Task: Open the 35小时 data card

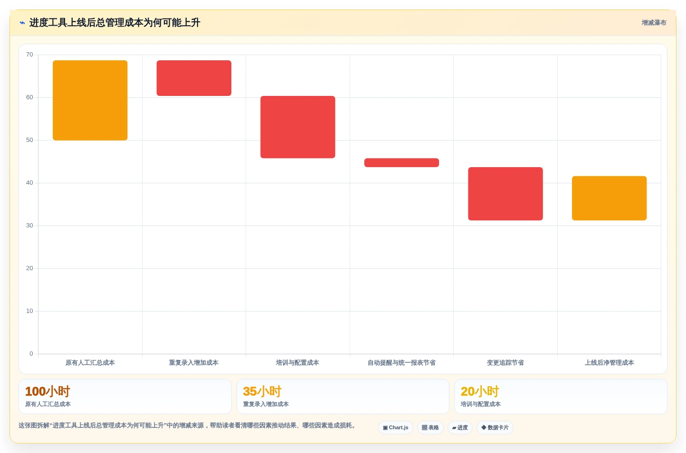Action: [x=343, y=396]
